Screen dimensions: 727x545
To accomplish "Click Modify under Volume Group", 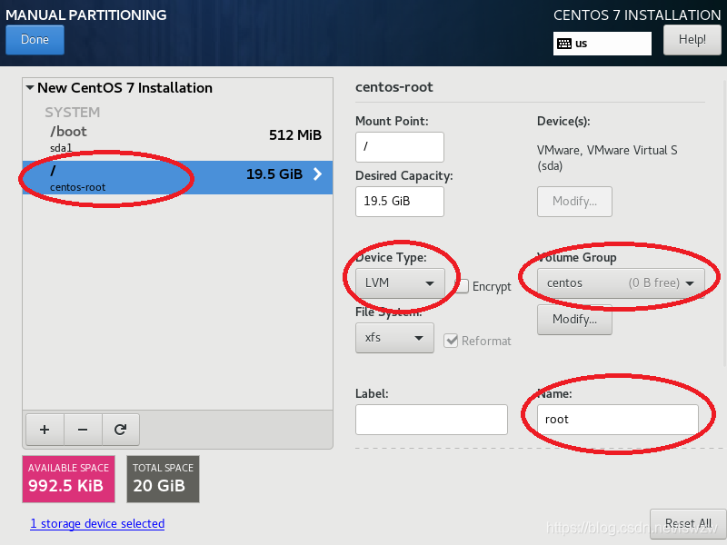I will coord(574,320).
